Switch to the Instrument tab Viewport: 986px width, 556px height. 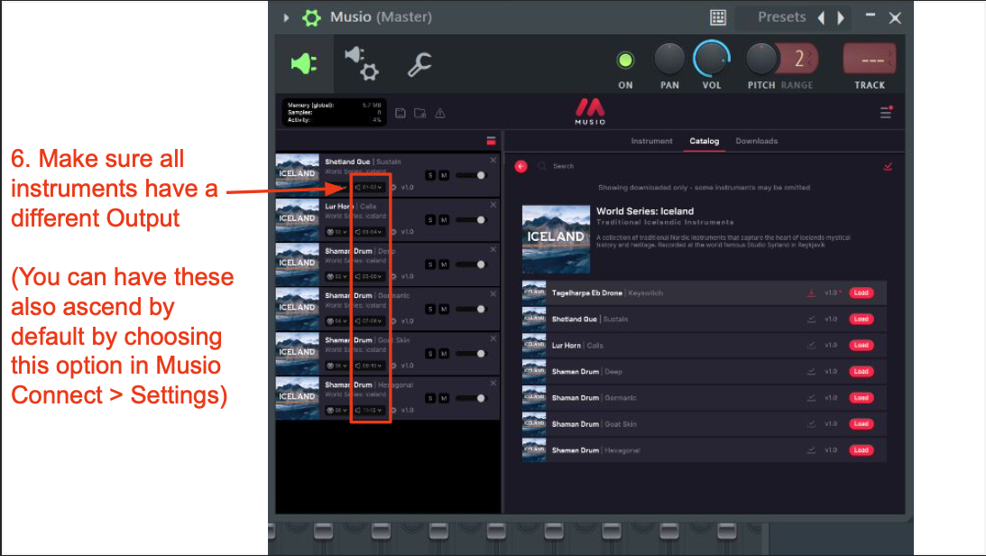(651, 141)
